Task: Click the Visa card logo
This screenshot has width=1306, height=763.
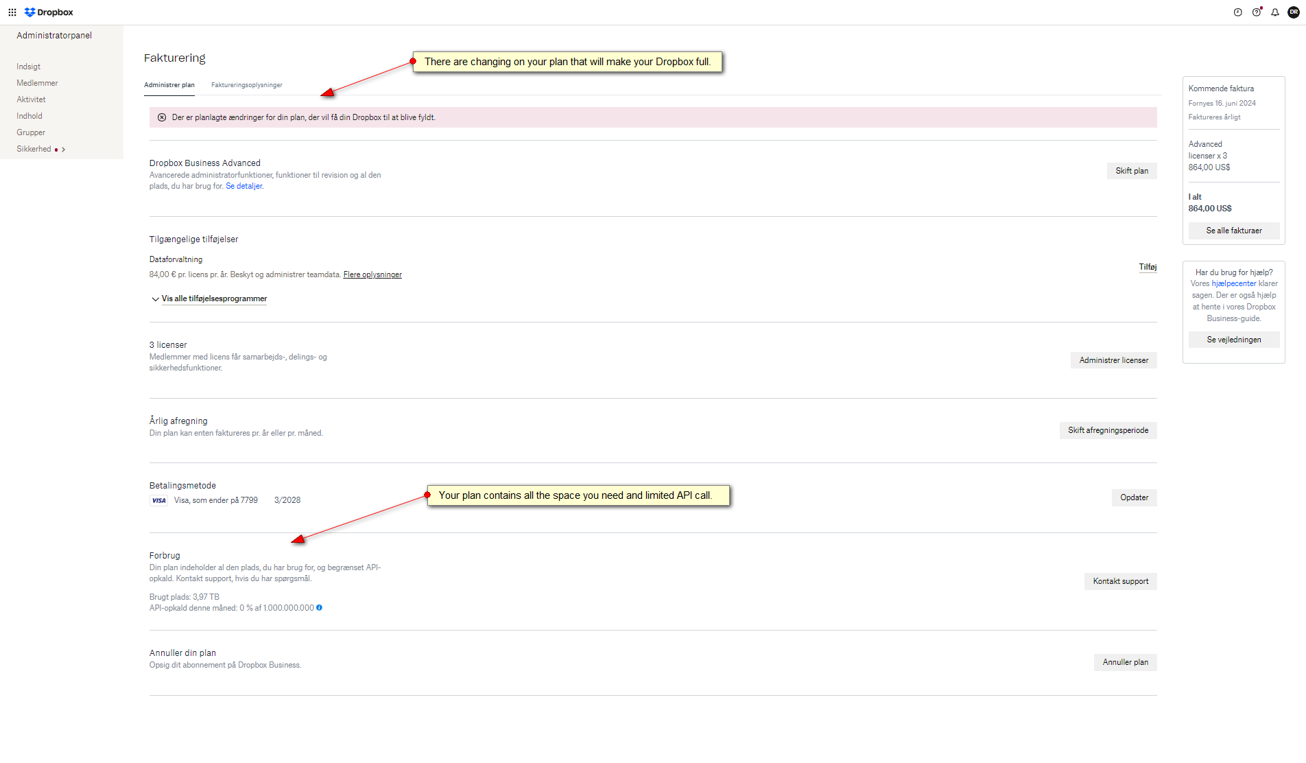Action: (159, 500)
